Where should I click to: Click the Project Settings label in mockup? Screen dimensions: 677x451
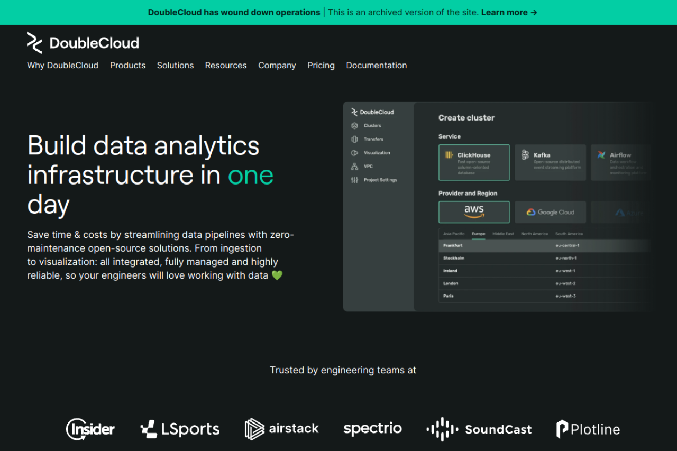[380, 180]
